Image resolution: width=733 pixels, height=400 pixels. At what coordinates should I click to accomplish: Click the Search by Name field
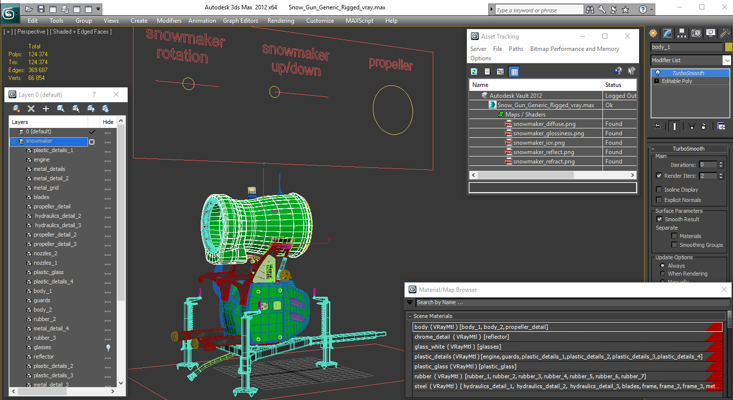[572, 303]
